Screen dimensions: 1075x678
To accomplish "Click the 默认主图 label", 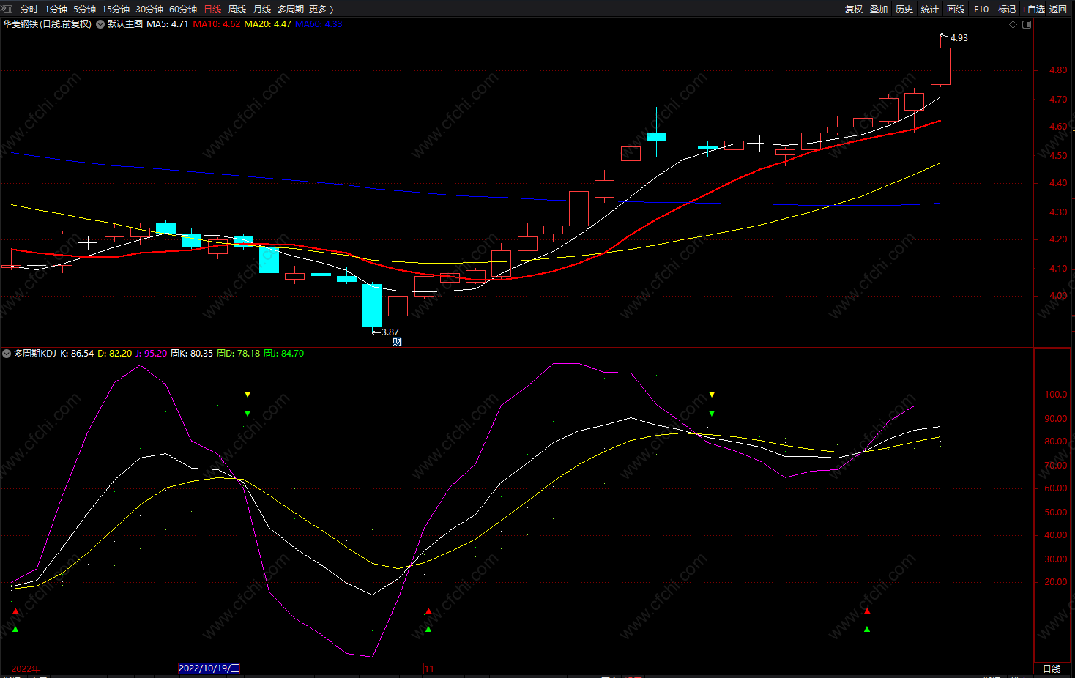I will click(125, 24).
